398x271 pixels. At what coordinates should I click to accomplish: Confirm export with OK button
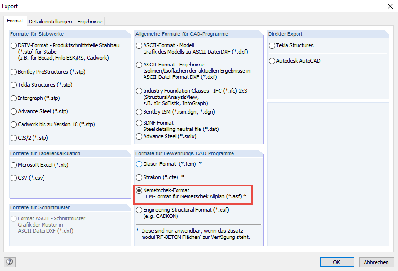337,262
